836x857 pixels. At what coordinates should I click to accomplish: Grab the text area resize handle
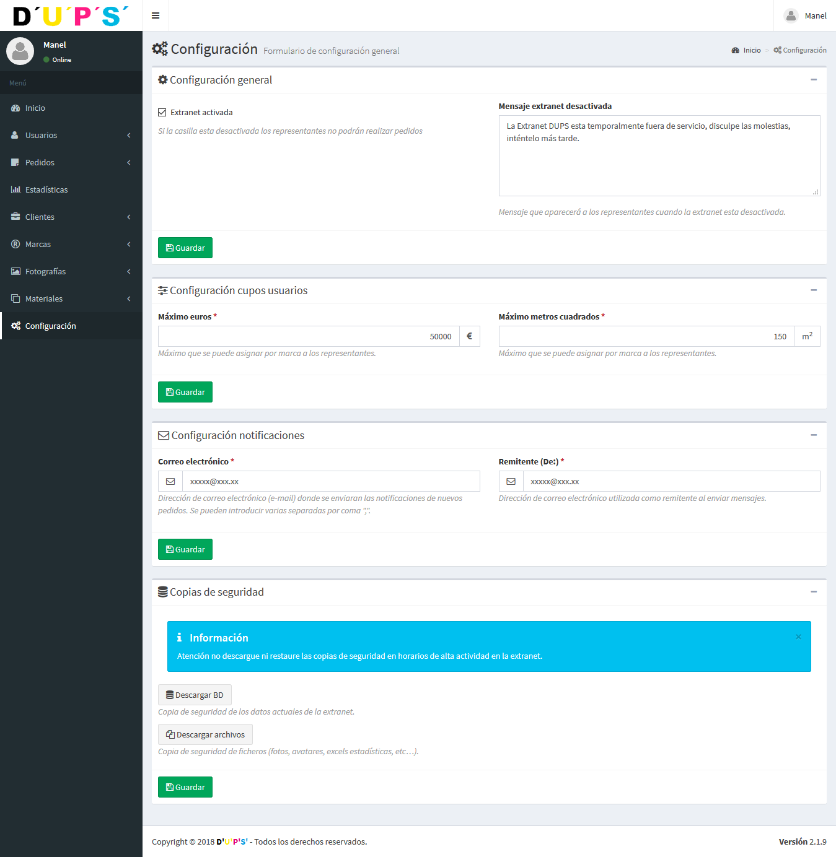pos(816,192)
